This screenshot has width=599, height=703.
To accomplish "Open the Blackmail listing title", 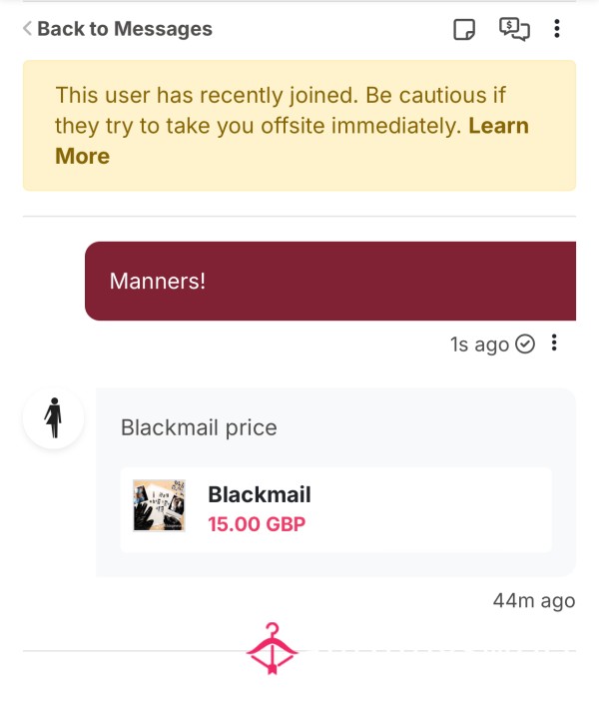I will [260, 494].
